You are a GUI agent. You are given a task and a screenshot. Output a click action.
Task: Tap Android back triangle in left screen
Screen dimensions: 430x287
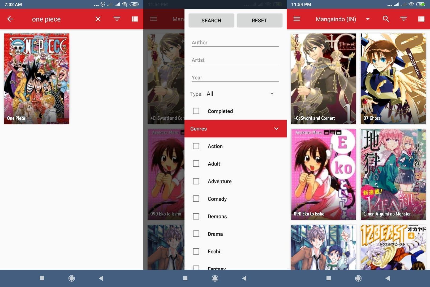(101, 278)
